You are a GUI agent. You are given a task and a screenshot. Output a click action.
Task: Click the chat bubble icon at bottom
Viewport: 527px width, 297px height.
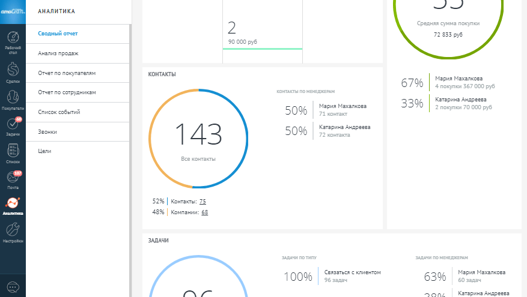[13, 287]
